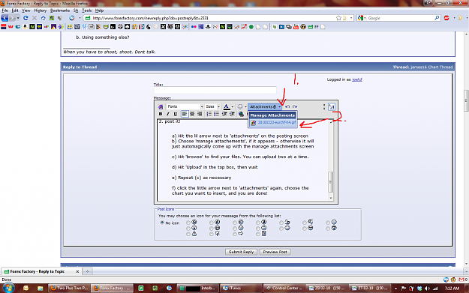469x293 pixels.
Task: Open the Edit menu
Action: (x=15, y=10)
